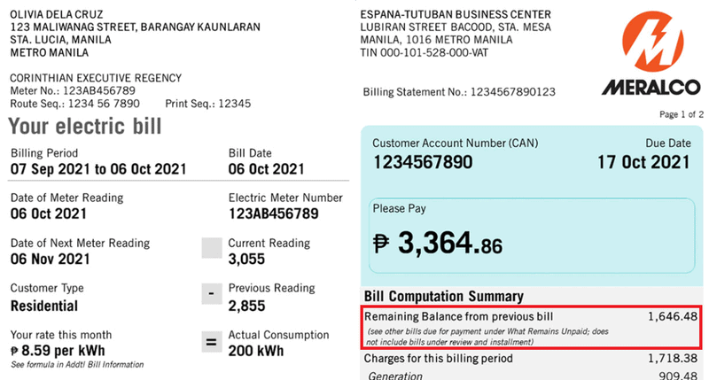Screen dimensions: 709x380
Task: Click address line 123 MALIWANAG STREET, BARANGAY KAUNLARAN
Action: tap(136, 27)
